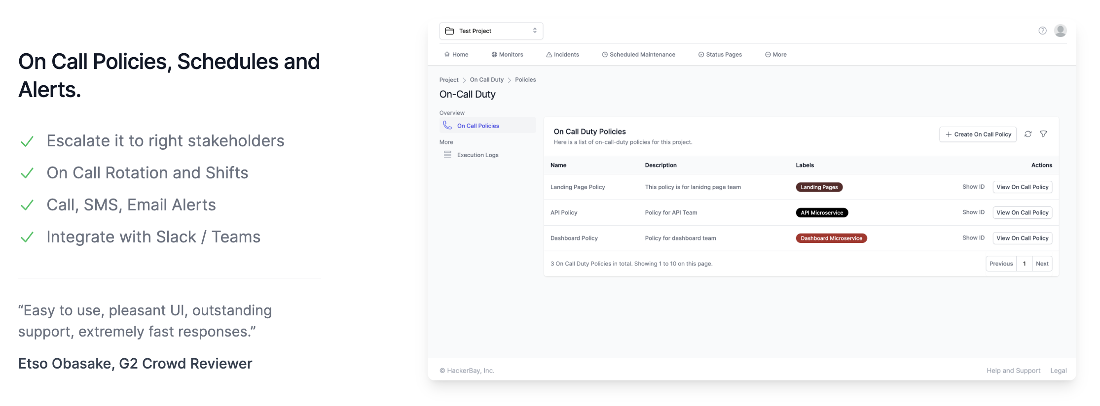Screen dimensions: 1100x406
Task: Click Create On Call Policy button
Action: coord(978,135)
